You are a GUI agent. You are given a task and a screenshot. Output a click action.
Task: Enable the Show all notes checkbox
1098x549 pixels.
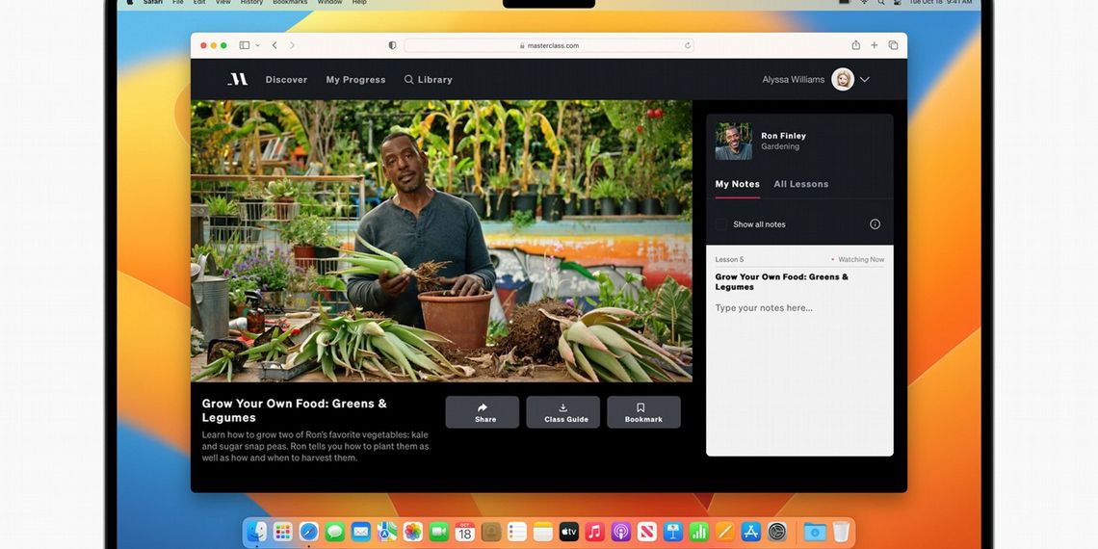[x=720, y=224]
